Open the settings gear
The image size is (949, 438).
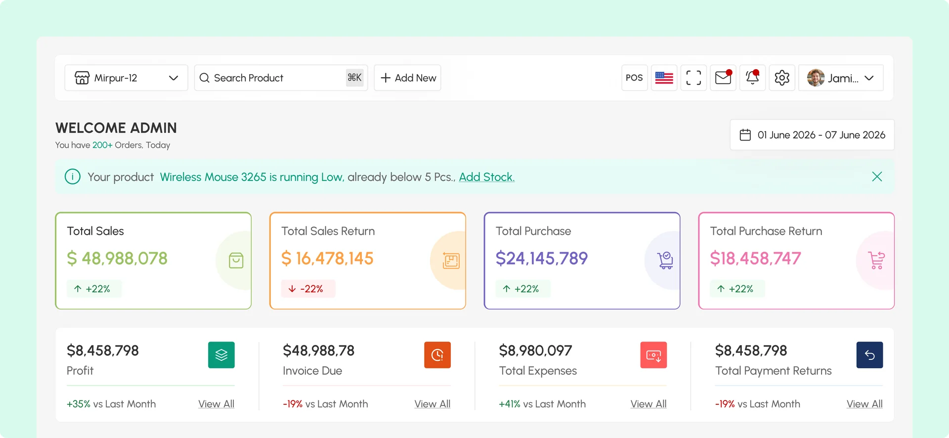[x=782, y=78]
